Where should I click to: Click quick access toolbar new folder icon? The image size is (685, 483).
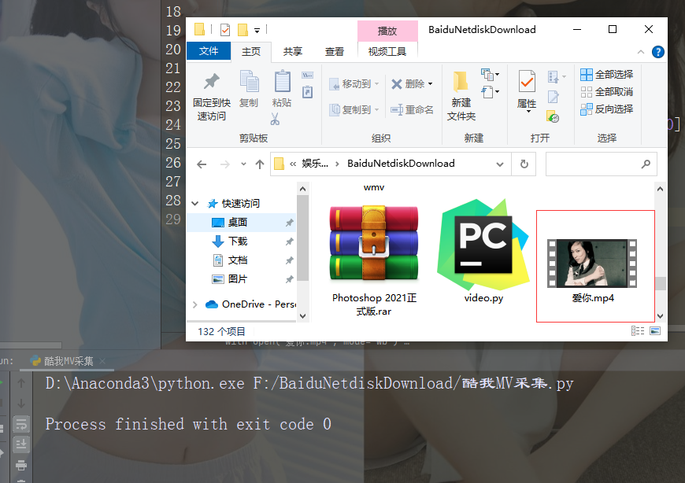[x=243, y=30]
